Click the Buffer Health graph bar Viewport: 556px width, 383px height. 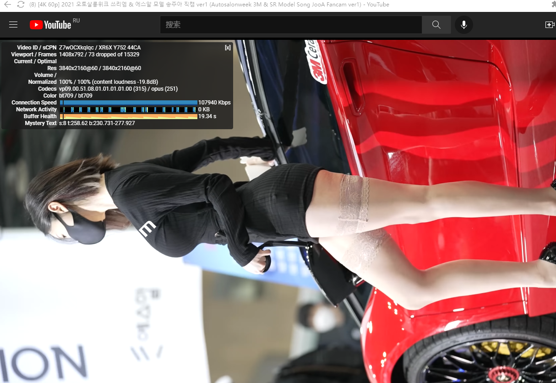pos(129,116)
